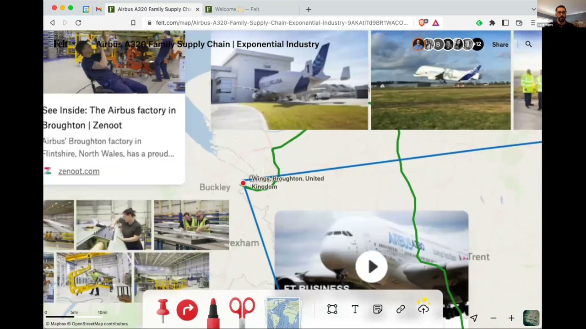
Task: Open the map layers library tool
Action: 283,313
